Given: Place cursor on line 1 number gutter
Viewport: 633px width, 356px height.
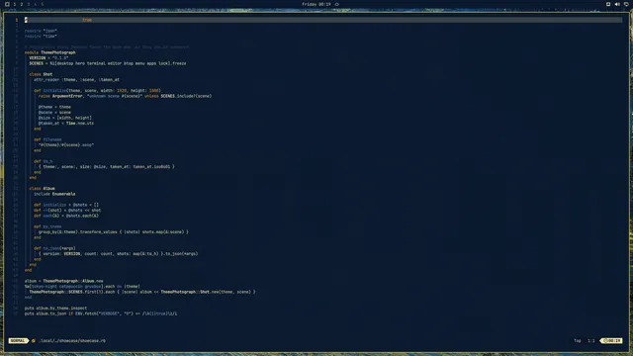Looking at the screenshot, I should click(16, 20).
